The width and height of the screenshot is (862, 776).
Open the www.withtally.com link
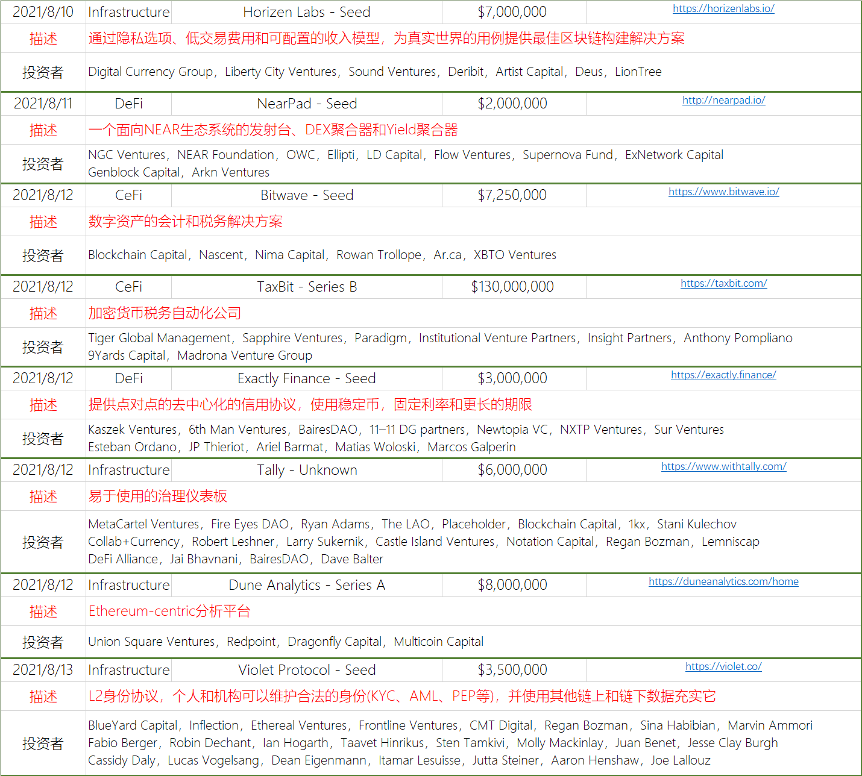(723, 466)
